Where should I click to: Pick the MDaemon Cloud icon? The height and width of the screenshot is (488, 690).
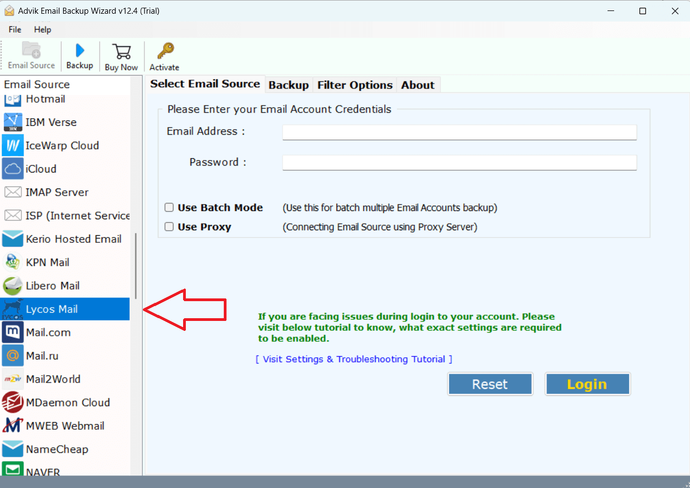click(13, 402)
